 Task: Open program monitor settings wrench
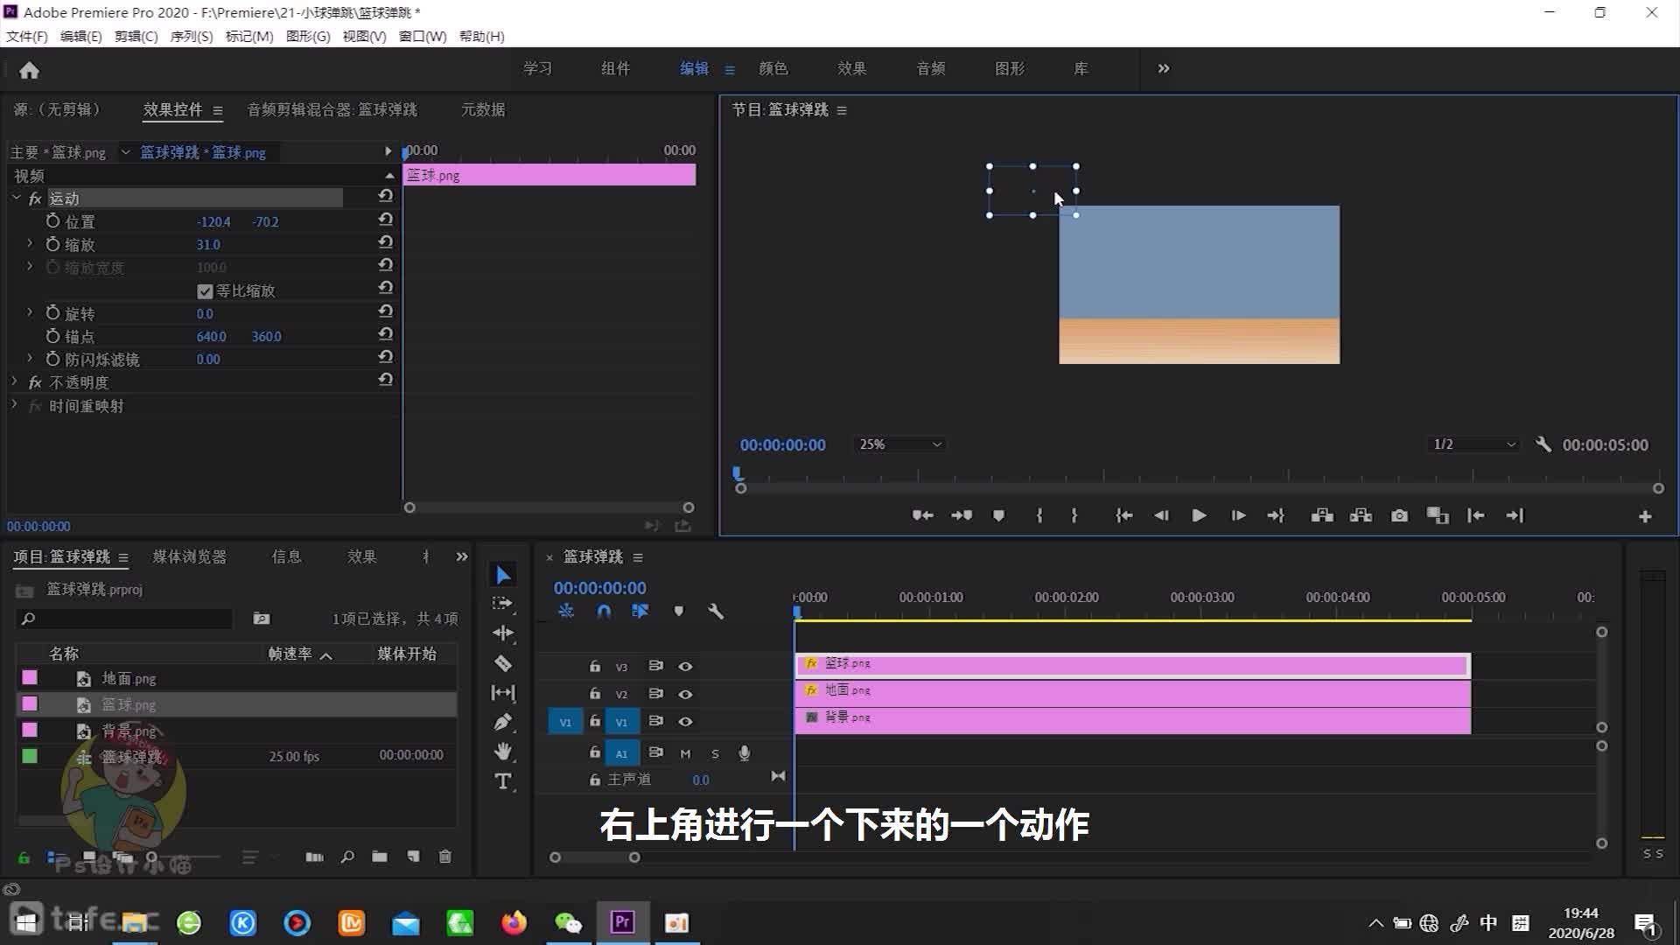pos(1543,444)
